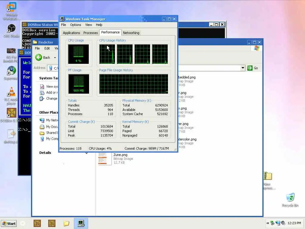
Task: Click the Commit Charge Peak value 1135704
Action: point(107,136)
